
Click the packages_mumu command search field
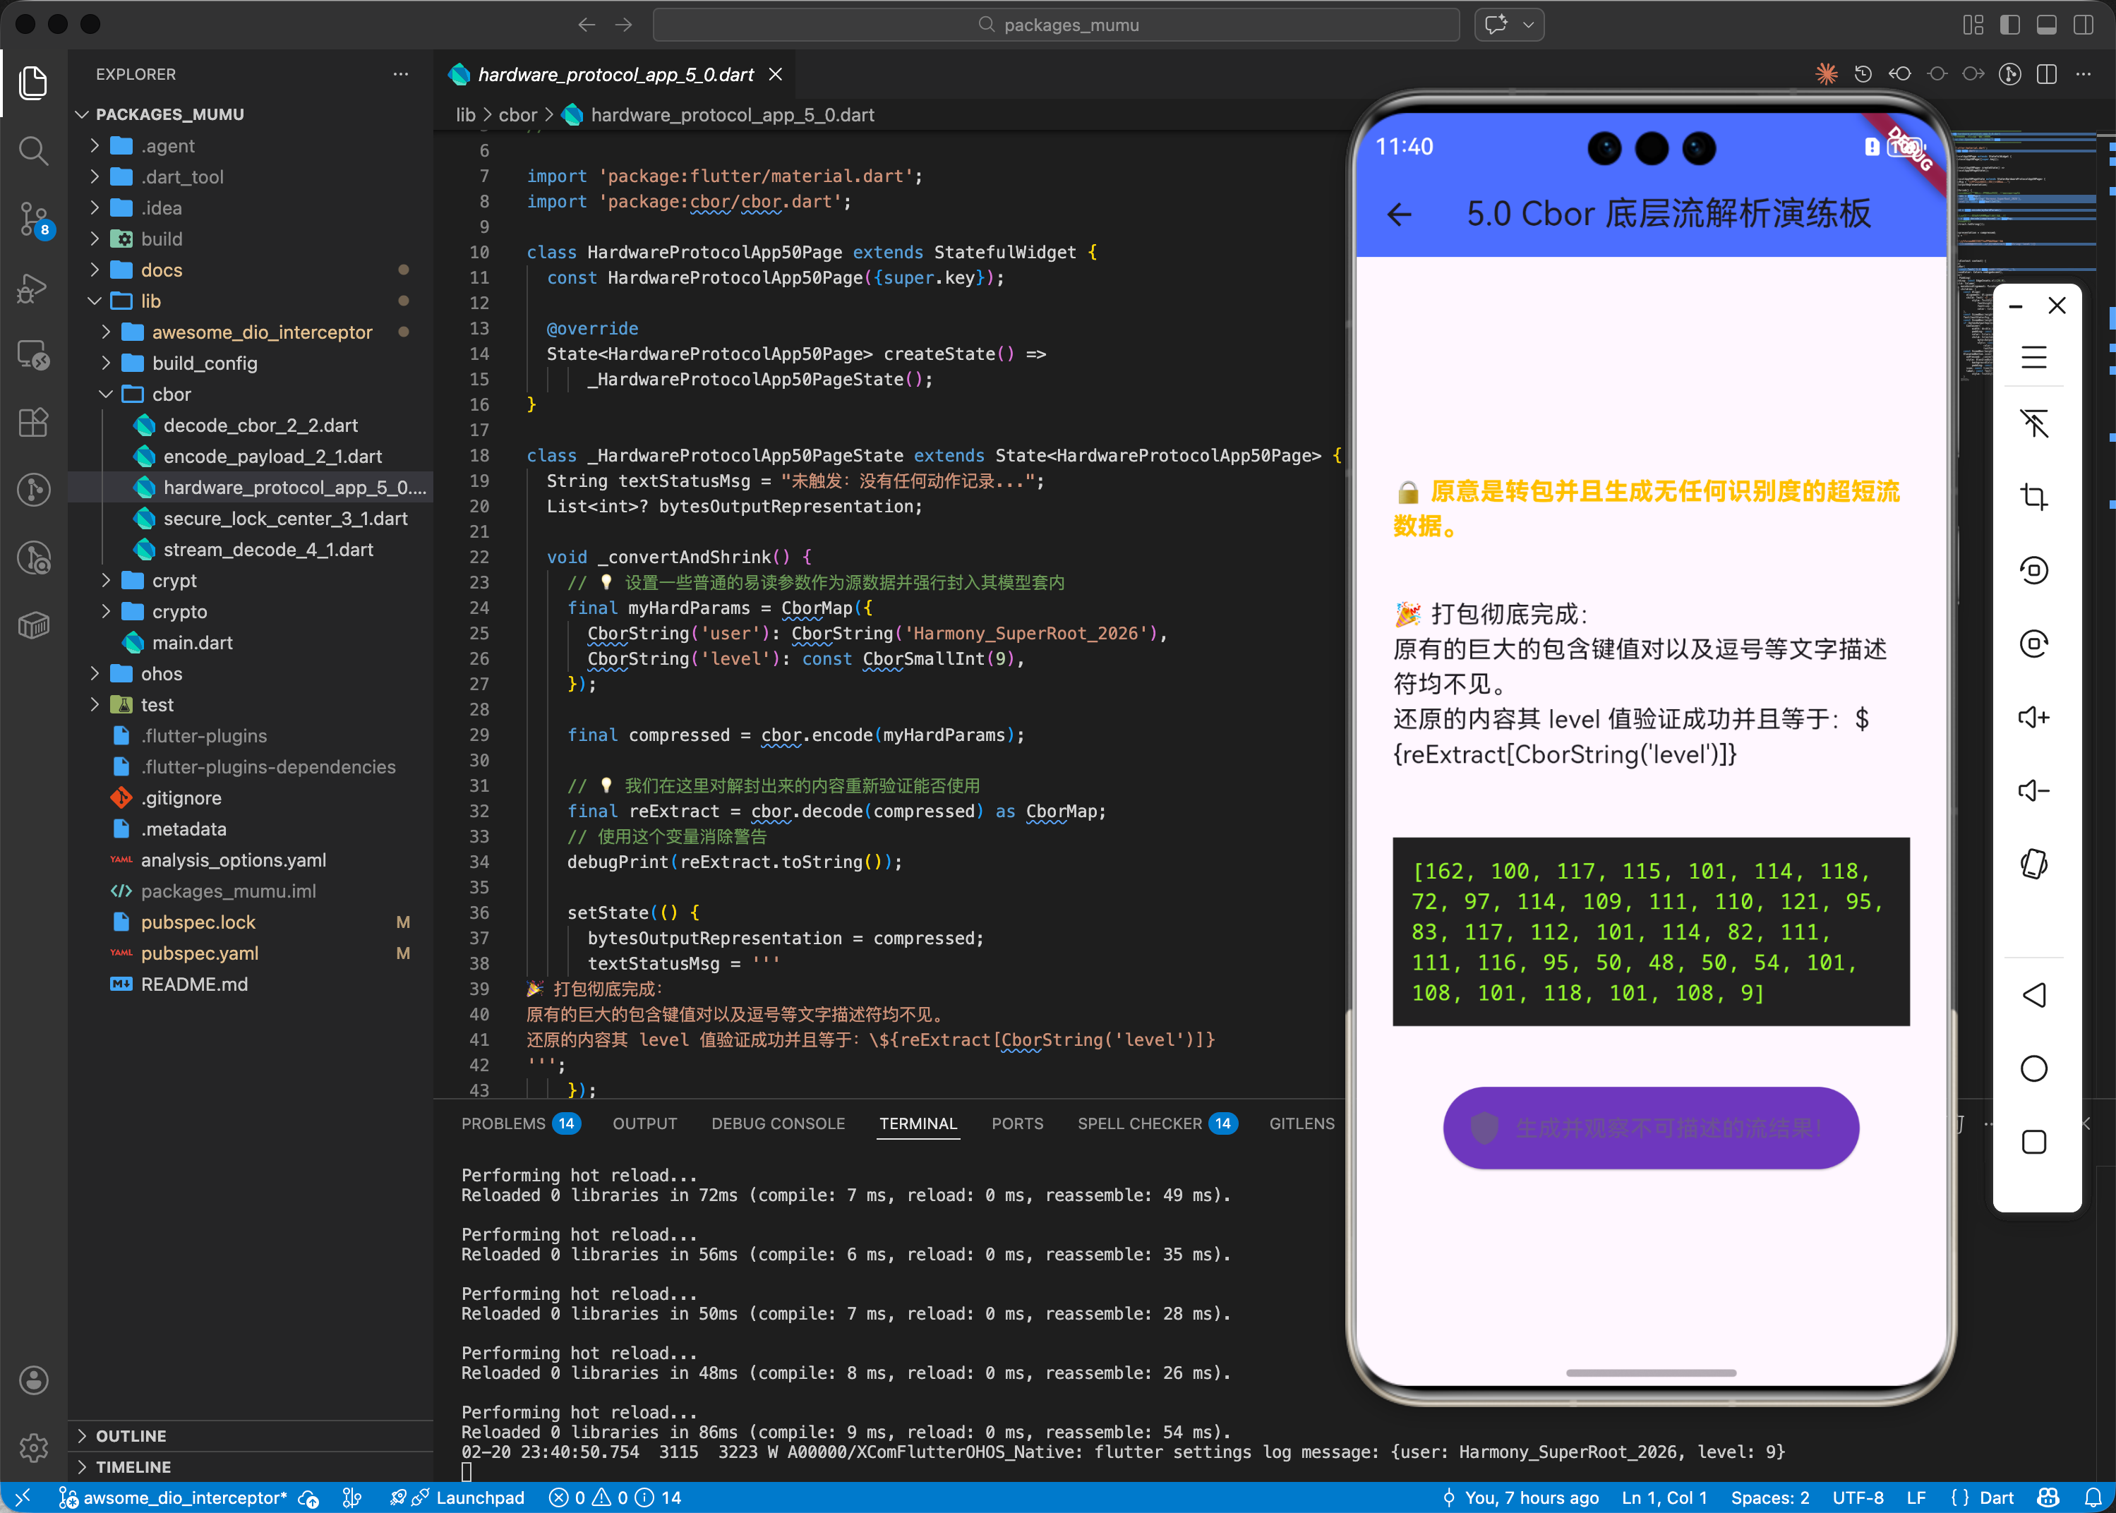(x=1056, y=25)
